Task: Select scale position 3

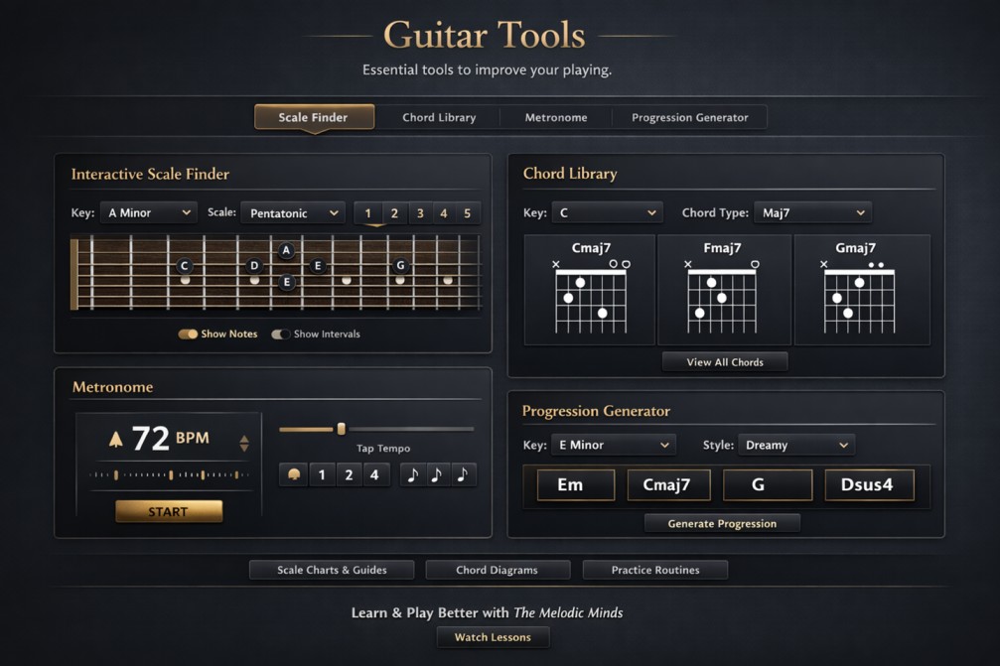Action: coord(420,212)
